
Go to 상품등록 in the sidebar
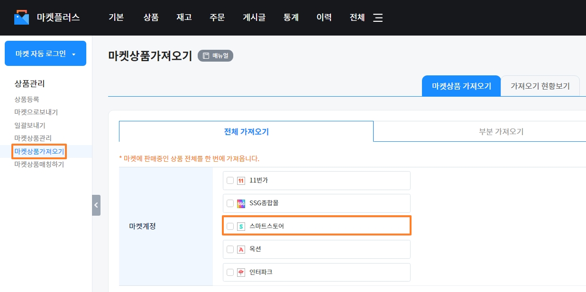coord(27,99)
